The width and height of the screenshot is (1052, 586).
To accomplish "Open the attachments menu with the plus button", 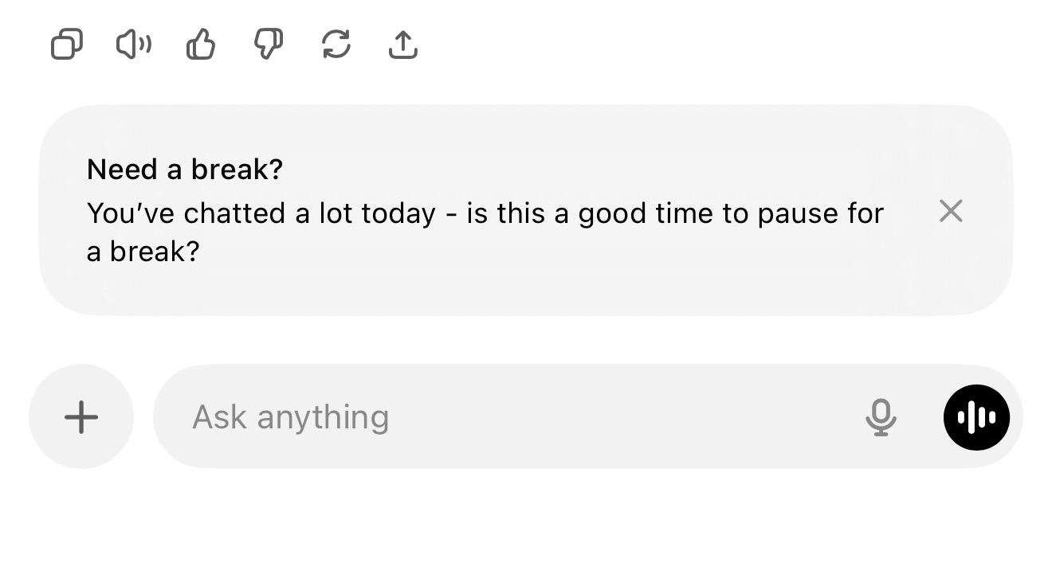I will 81,417.
